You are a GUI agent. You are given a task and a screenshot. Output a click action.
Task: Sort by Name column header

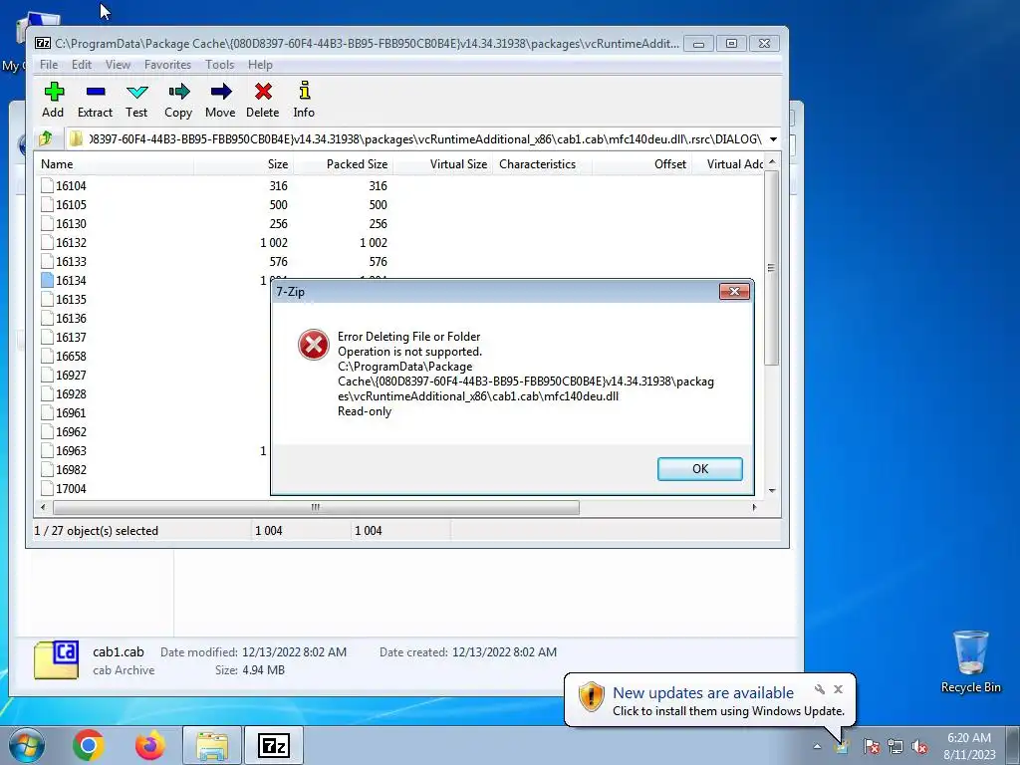115,164
